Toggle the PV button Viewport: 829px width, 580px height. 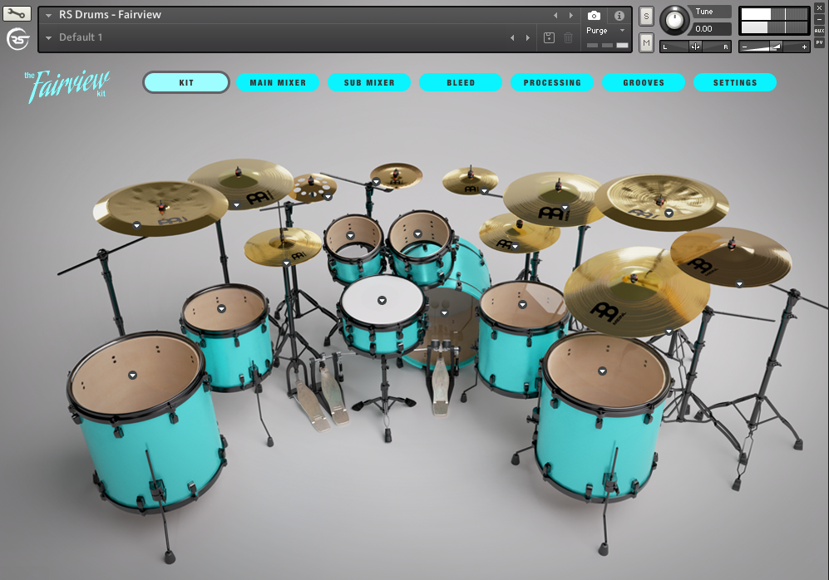(x=820, y=42)
